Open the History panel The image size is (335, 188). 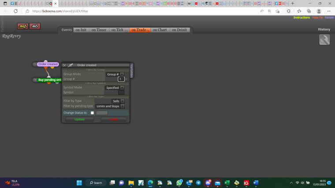(324, 29)
